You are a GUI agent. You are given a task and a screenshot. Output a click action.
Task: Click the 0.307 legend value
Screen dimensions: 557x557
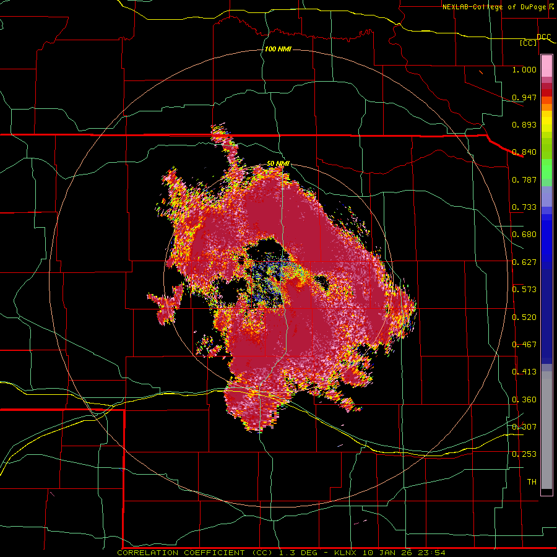524,427
